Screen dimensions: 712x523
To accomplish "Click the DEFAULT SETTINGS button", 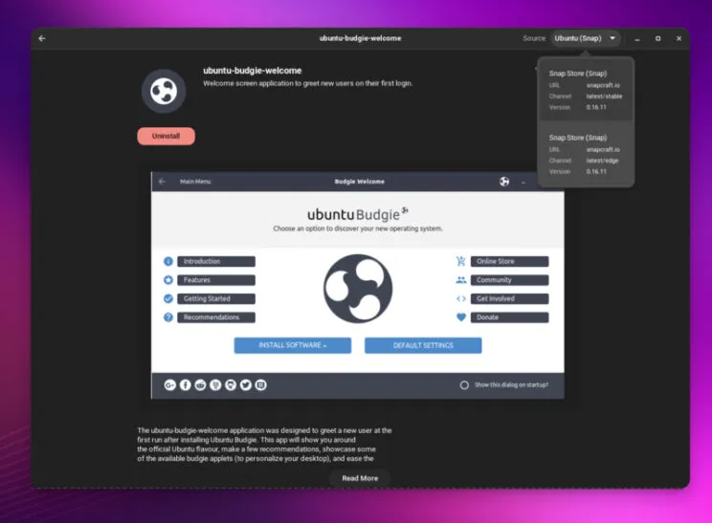I will [x=423, y=345].
